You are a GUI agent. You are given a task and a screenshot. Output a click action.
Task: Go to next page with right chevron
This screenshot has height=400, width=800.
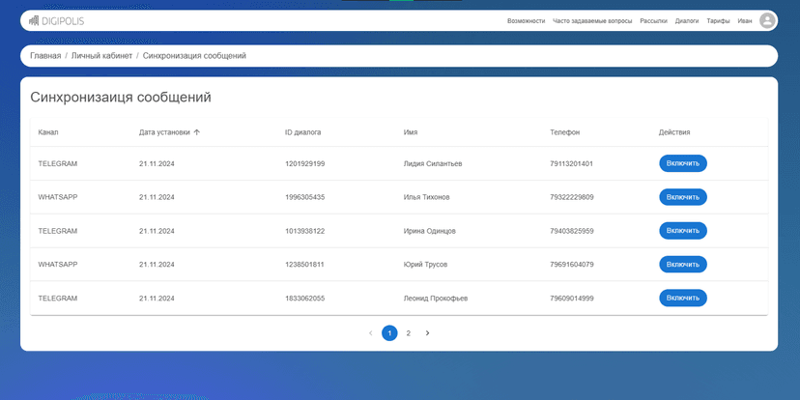tap(427, 333)
